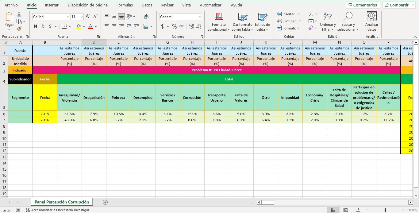The height and width of the screenshot is (213, 419).
Task: Switch to Page Break Preview in status bar
Action: [358, 210]
